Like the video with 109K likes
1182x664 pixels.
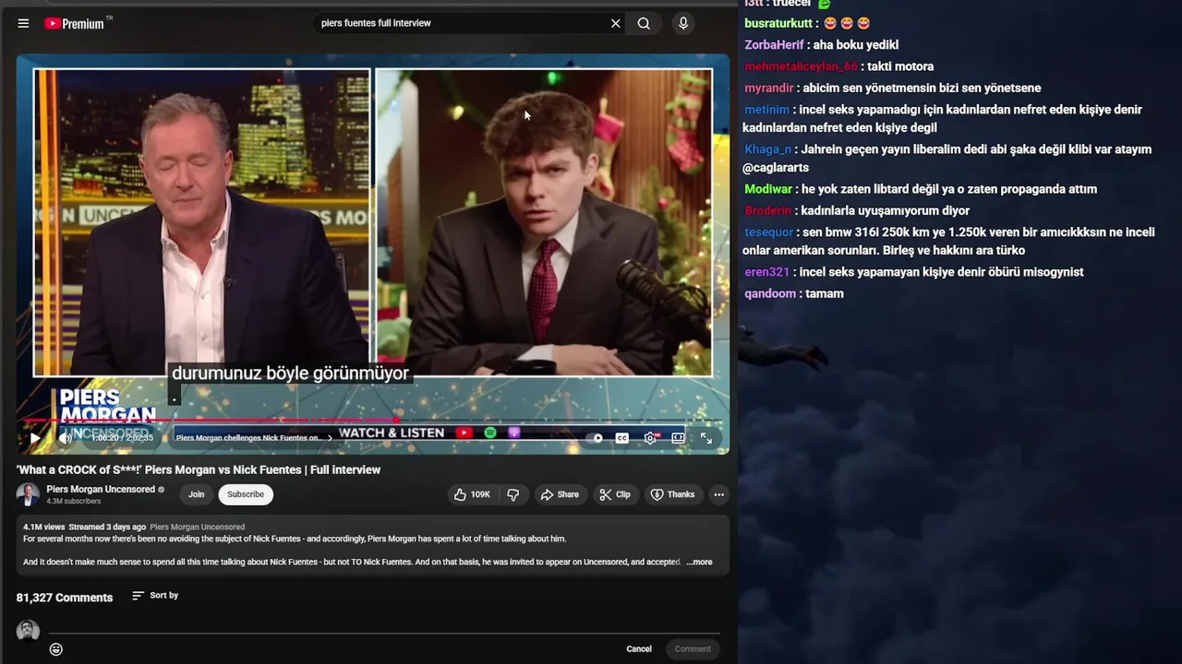[472, 494]
